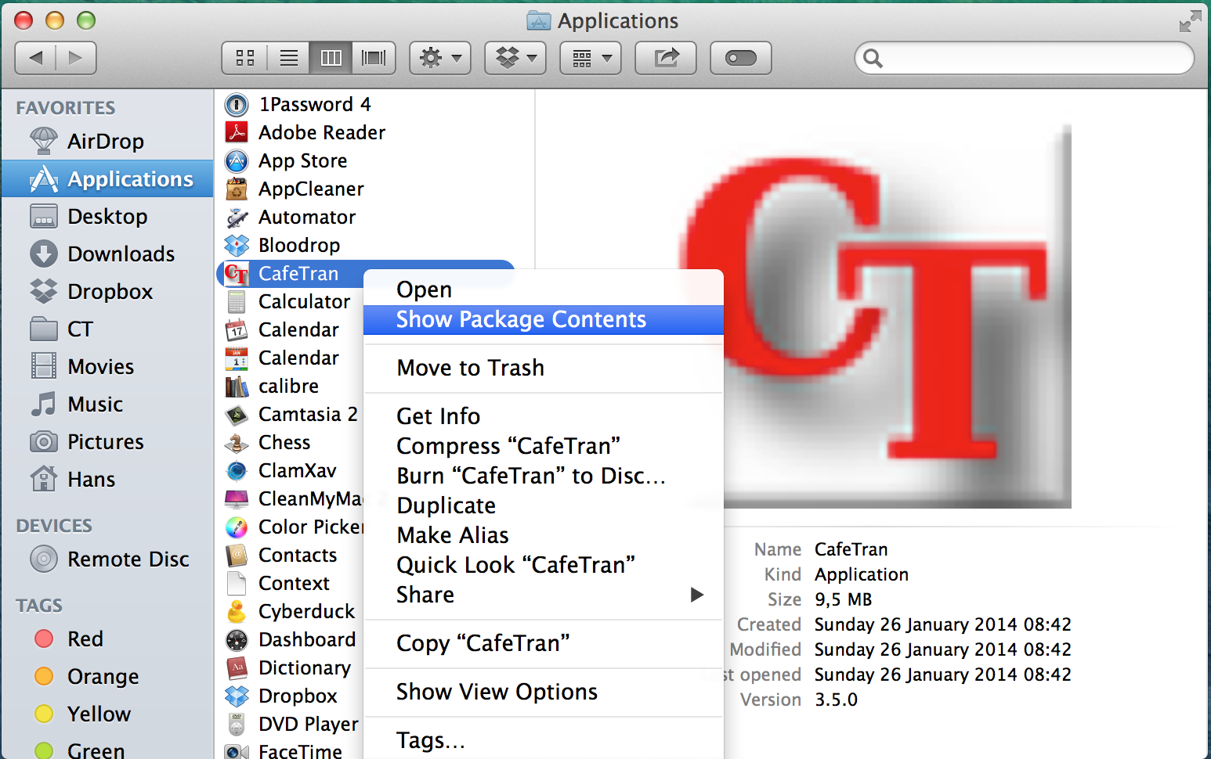Click the Adobe Reader app icon
1211x759 pixels.
coord(237,133)
